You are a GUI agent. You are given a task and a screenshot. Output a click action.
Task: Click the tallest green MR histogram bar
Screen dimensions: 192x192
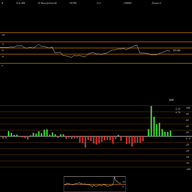coord(151,121)
